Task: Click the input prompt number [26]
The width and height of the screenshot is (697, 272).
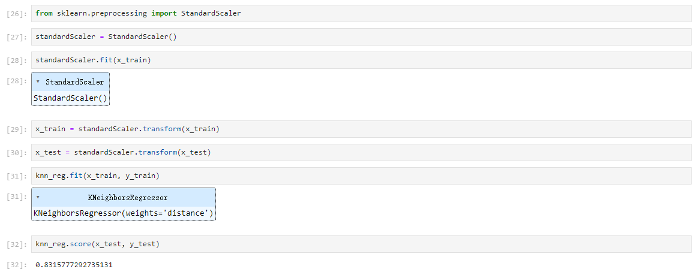Action: pos(17,14)
